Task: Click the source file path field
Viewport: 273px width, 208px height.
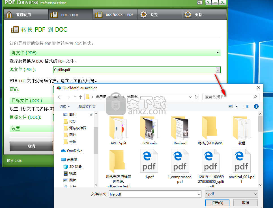Action: (x=134, y=70)
